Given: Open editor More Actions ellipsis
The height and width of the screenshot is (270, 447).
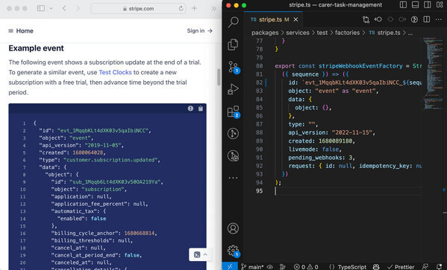Looking at the screenshot, I should pos(439,19).
